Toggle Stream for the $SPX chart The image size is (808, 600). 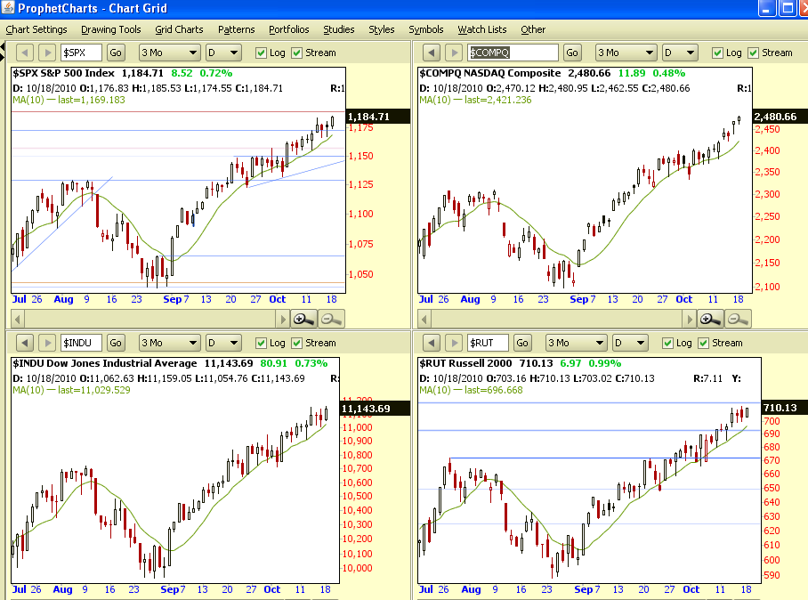click(x=296, y=53)
